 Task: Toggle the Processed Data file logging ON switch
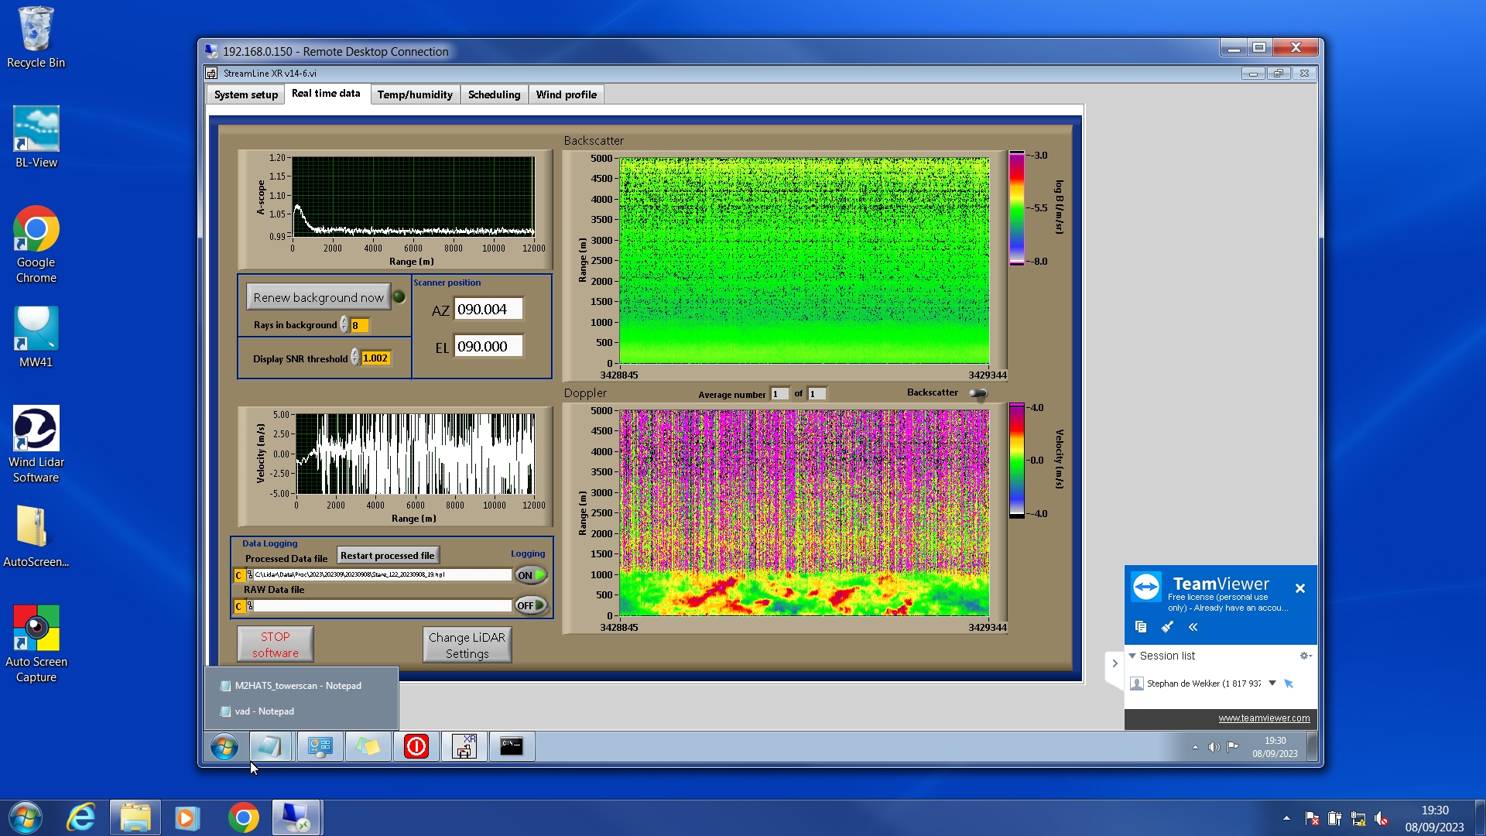tap(531, 575)
